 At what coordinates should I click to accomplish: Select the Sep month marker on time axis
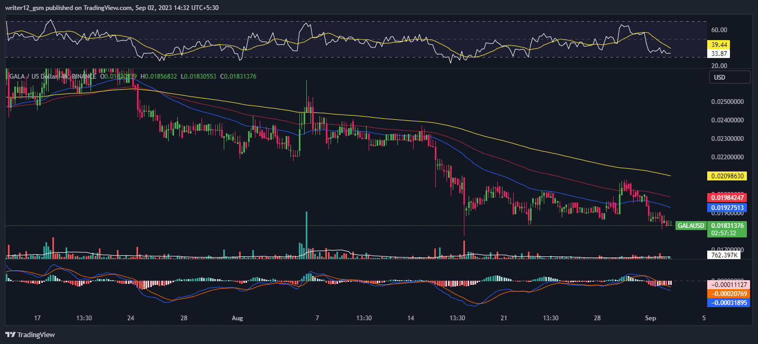point(650,319)
